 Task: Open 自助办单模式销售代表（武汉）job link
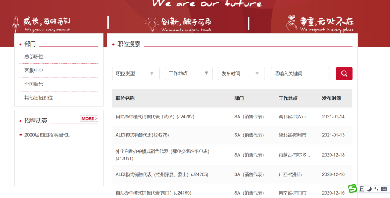pyautogui.click(x=155, y=117)
